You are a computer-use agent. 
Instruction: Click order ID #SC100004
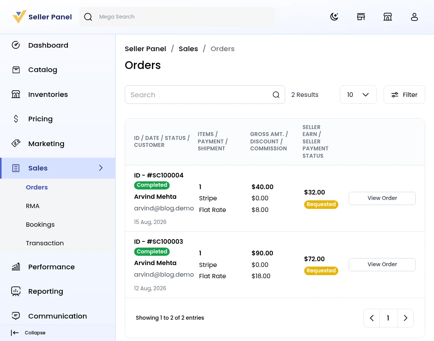tap(158, 175)
